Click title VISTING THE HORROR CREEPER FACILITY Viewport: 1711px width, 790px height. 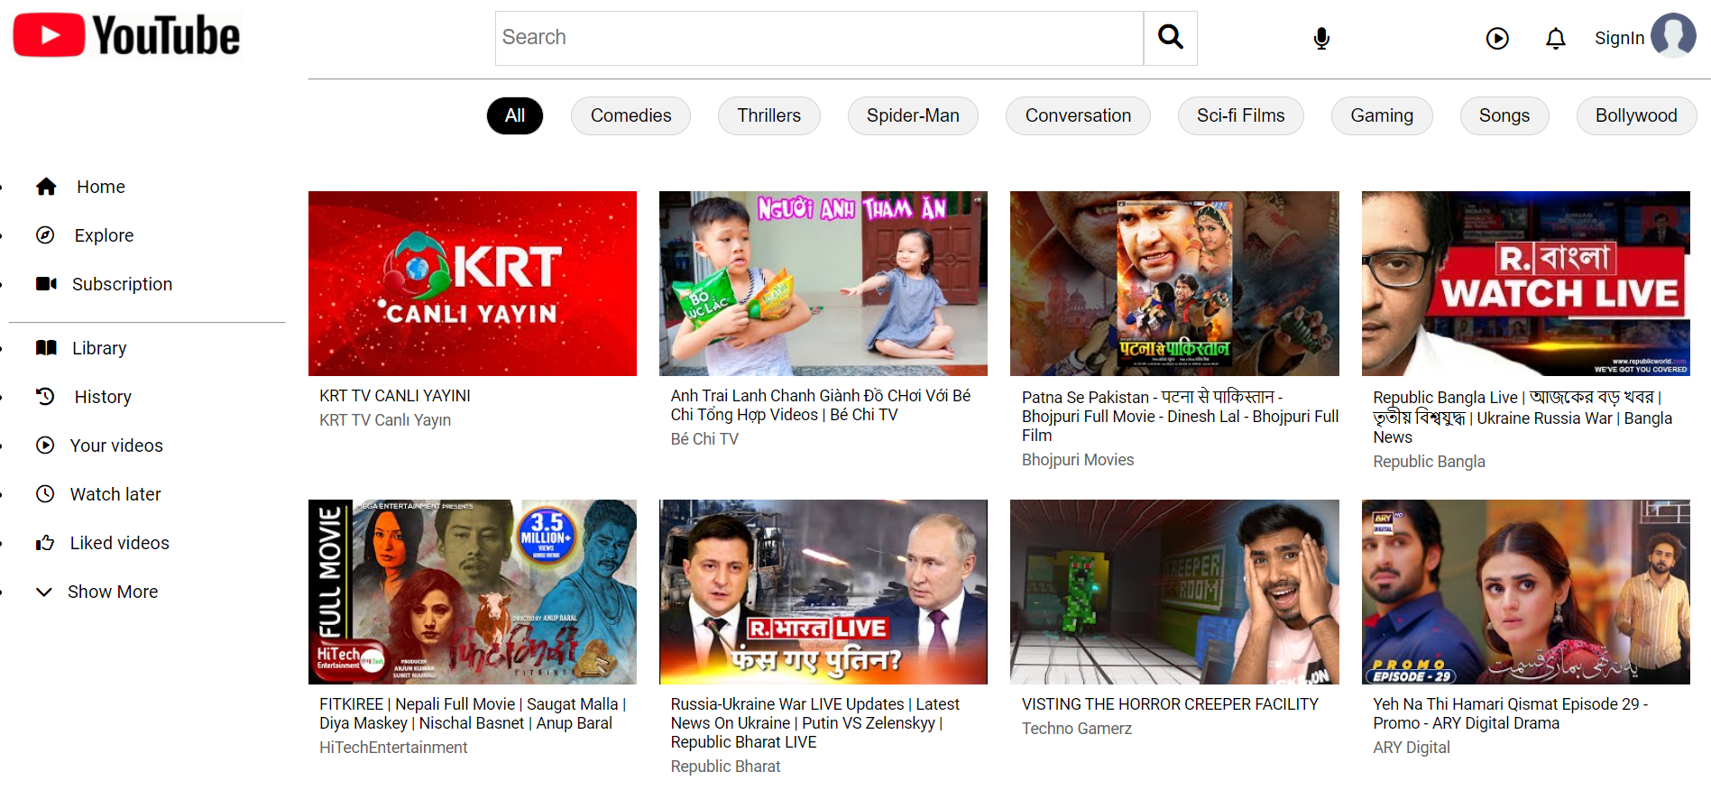pos(1170,704)
